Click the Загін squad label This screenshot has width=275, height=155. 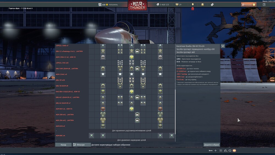(210, 150)
